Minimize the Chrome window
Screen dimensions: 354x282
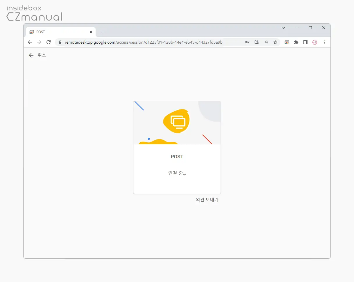(297, 28)
